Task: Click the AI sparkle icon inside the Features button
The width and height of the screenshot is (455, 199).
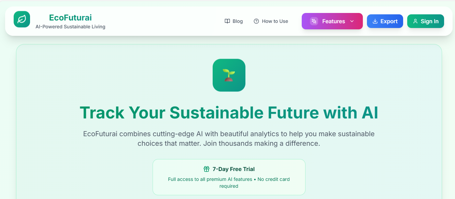Action: click(313, 21)
